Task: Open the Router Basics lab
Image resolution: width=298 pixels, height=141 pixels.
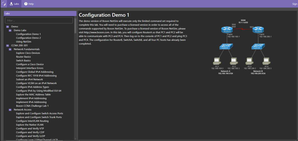Action: (23, 57)
